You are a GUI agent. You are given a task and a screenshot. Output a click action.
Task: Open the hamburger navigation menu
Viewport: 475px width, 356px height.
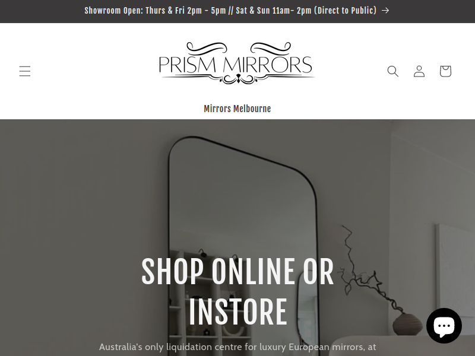pos(25,71)
